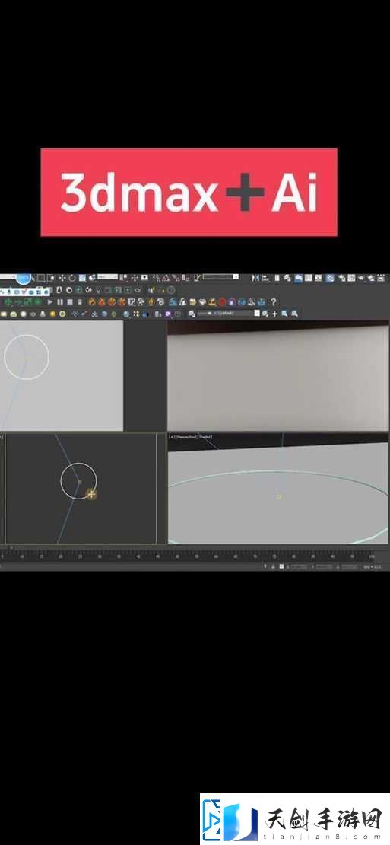This screenshot has width=390, height=845.
Task: Open the Rendered Frame Window icon
Action: click(351, 278)
